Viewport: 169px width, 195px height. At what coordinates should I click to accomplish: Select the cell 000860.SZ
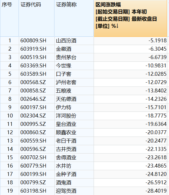tap(37, 132)
